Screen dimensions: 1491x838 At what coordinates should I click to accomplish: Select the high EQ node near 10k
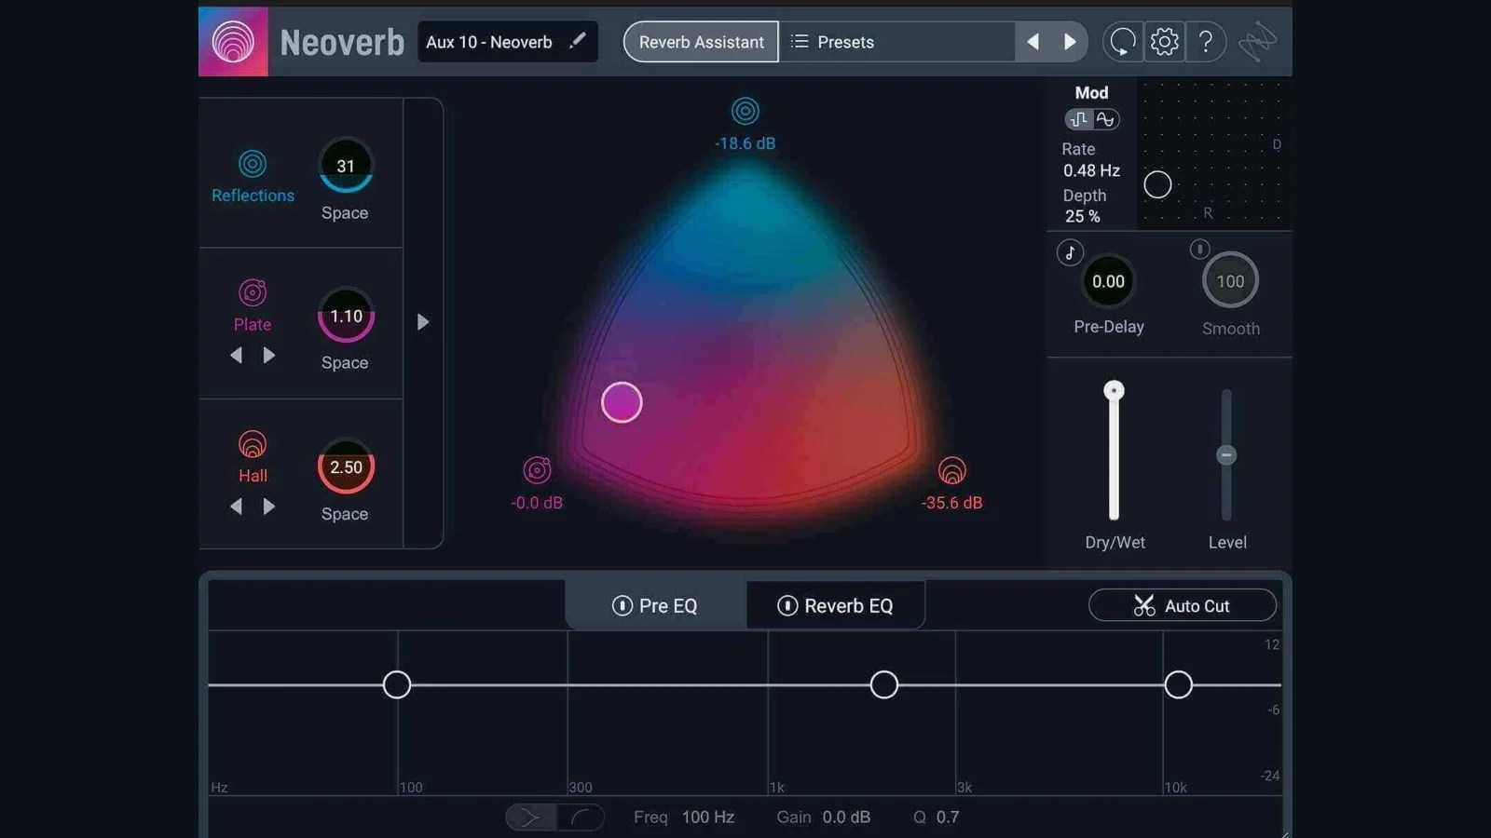1178,684
